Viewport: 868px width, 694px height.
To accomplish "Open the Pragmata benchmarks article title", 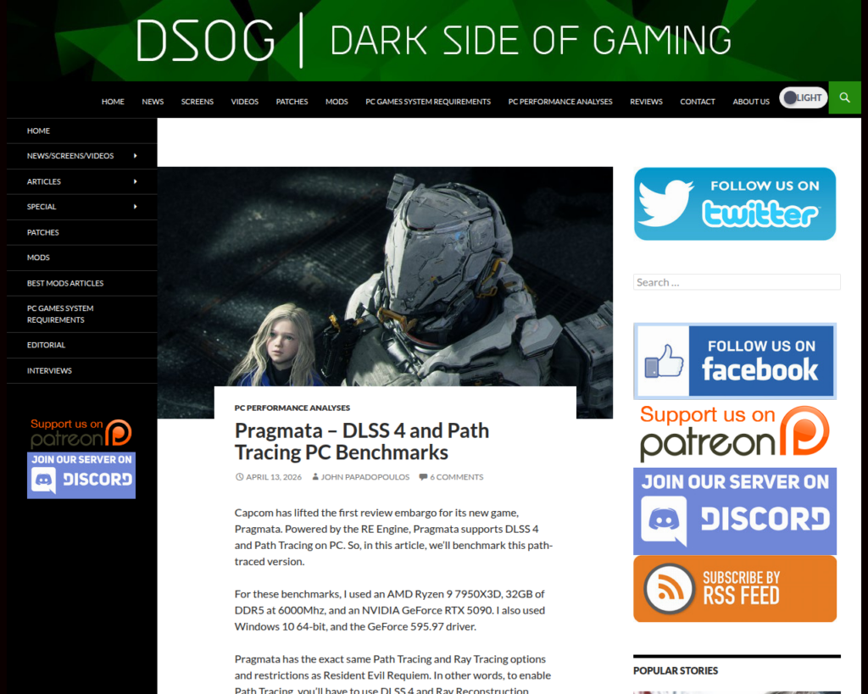I will [x=361, y=441].
